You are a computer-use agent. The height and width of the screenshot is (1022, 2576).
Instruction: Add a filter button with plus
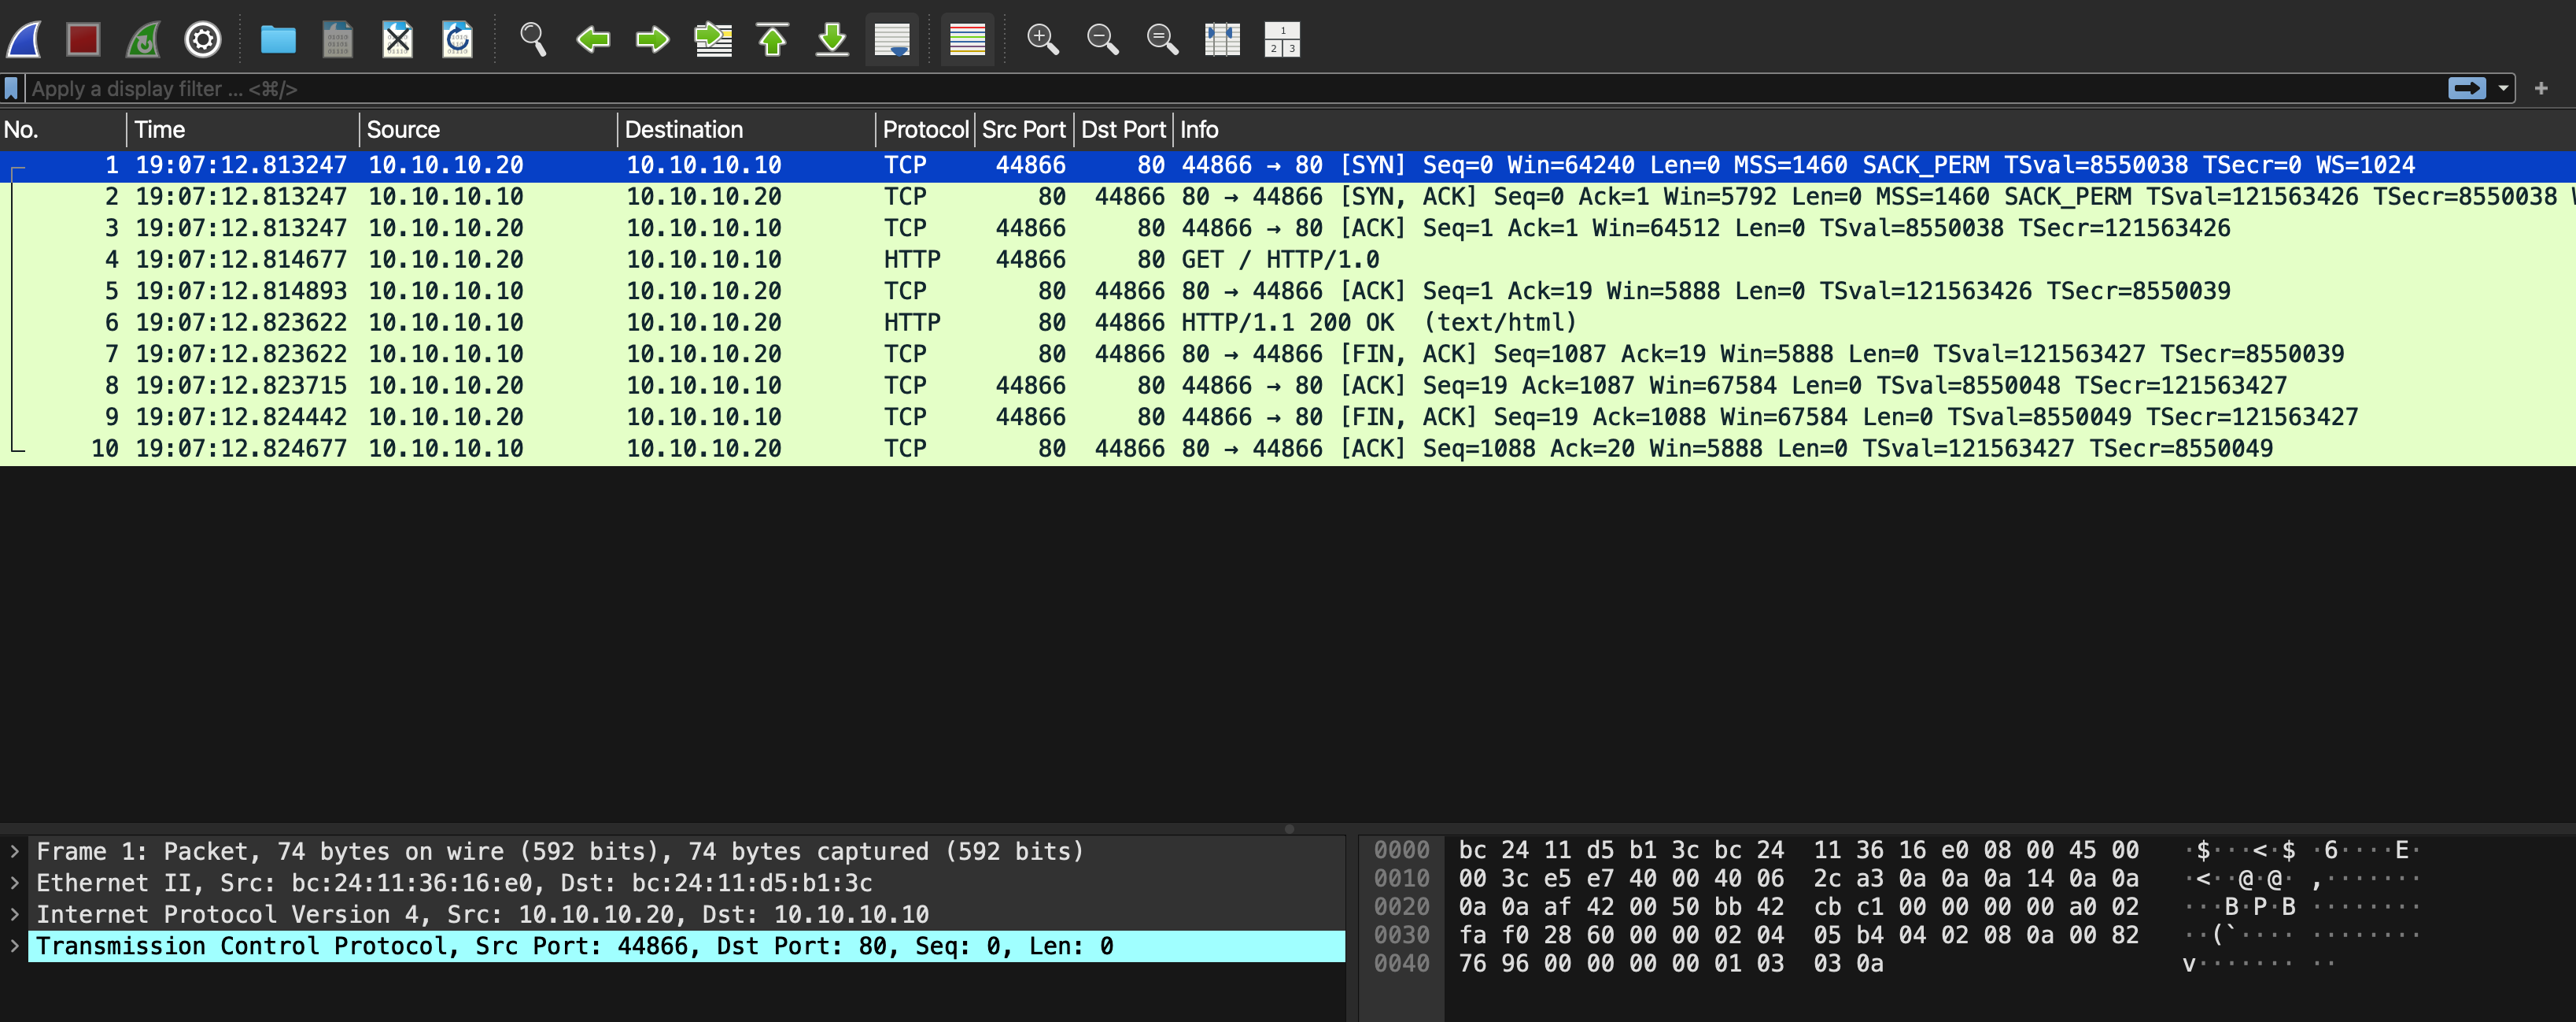pyautogui.click(x=2541, y=89)
